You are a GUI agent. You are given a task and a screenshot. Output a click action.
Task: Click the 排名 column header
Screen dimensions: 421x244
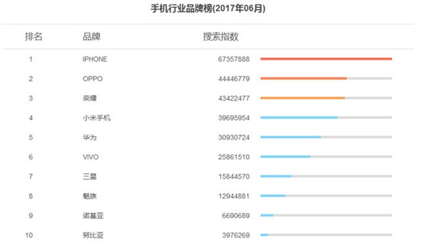(x=34, y=37)
